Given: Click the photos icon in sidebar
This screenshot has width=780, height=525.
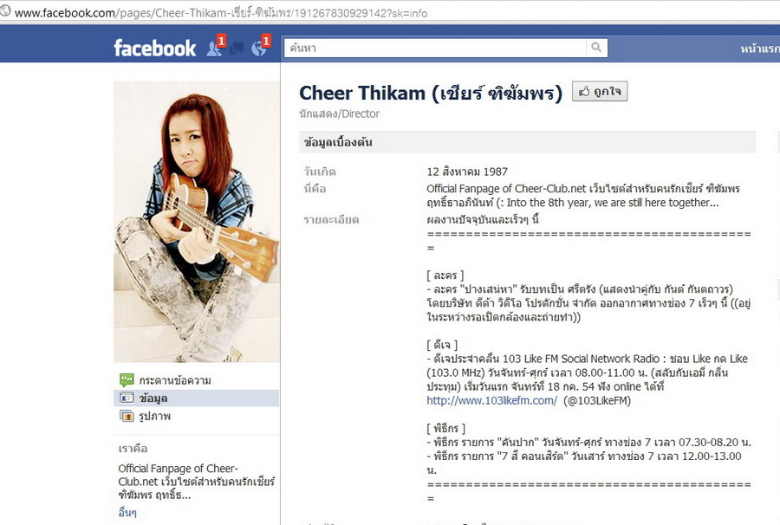Looking at the screenshot, I should point(127,416).
